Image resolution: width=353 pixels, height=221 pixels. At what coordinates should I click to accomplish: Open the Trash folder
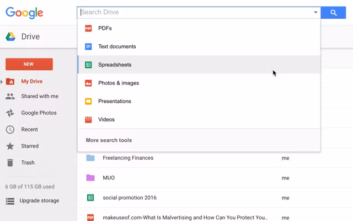point(28,162)
